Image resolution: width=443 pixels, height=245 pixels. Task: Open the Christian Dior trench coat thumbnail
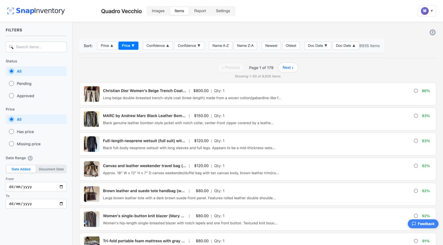point(92,94)
